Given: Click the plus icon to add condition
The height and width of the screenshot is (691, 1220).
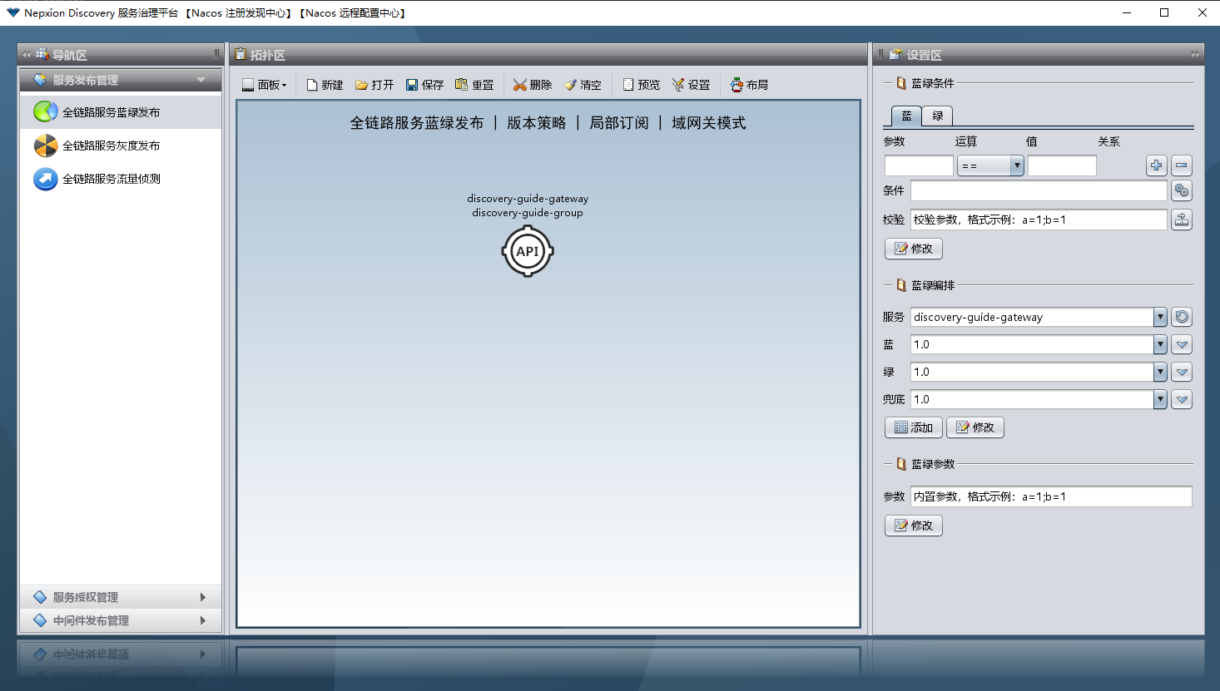Looking at the screenshot, I should [x=1157, y=165].
